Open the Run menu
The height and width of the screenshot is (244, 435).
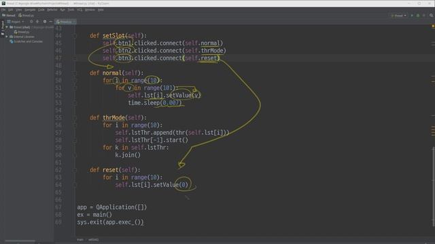click(x=63, y=9)
